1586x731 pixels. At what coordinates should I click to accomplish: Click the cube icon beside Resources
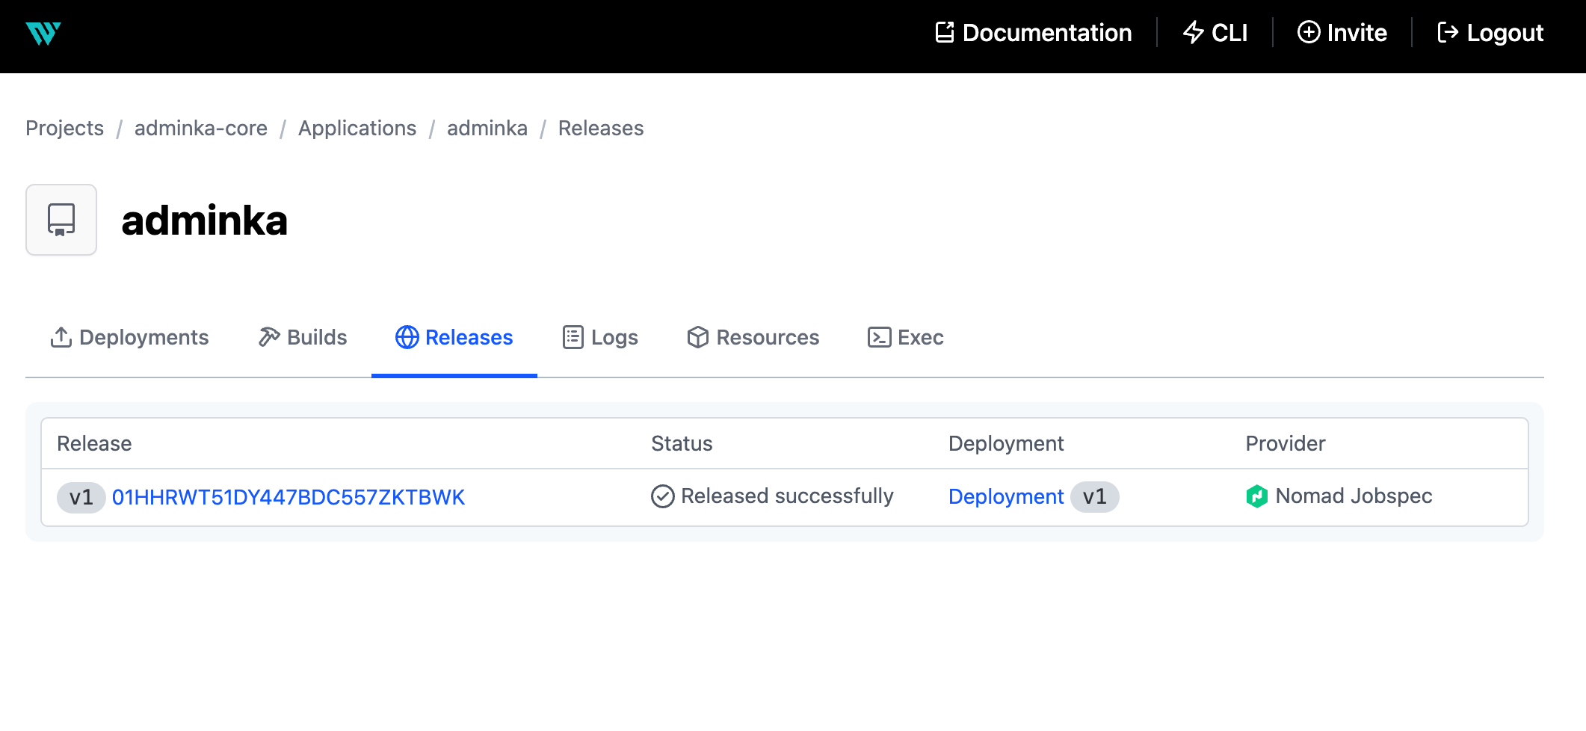[697, 338]
